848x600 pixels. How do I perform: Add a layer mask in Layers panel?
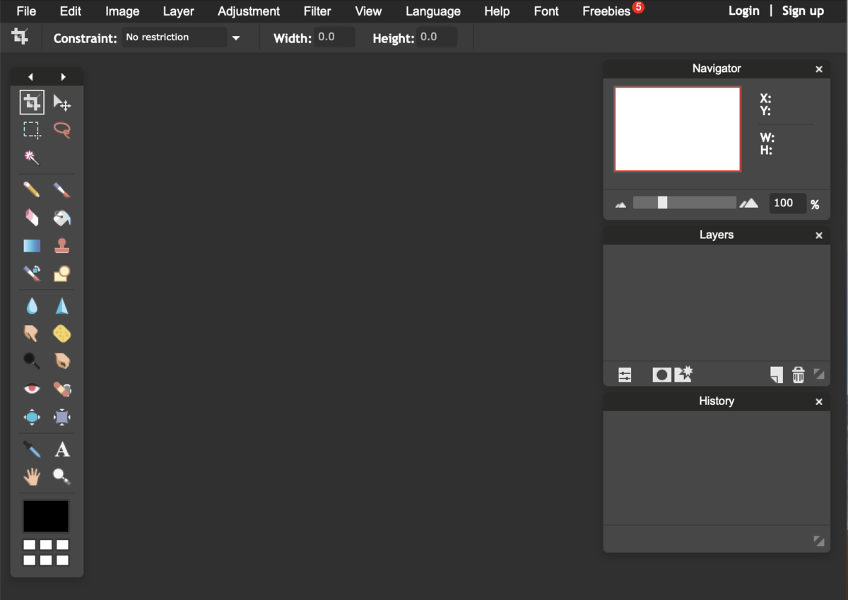point(661,375)
